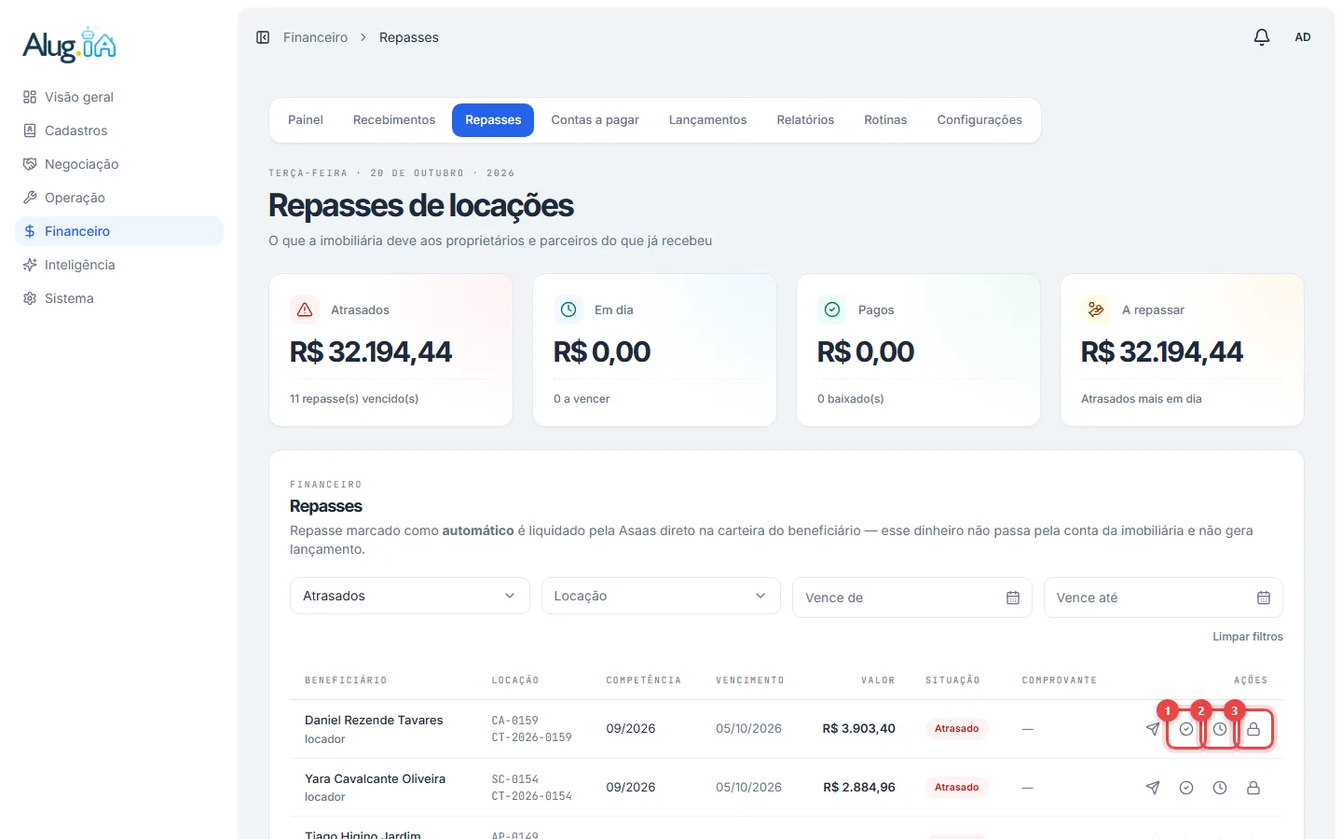Click Atrasado badge in Yara Cavalcante Oliveira row
The height and width of the screenshot is (839, 1342).
tap(956, 788)
